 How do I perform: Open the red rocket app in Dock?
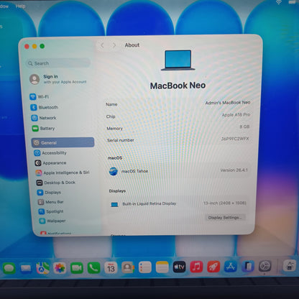point(213,267)
